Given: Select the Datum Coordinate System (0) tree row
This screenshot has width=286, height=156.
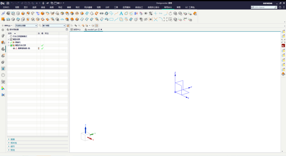Looking at the screenshot, I should coord(24,49).
